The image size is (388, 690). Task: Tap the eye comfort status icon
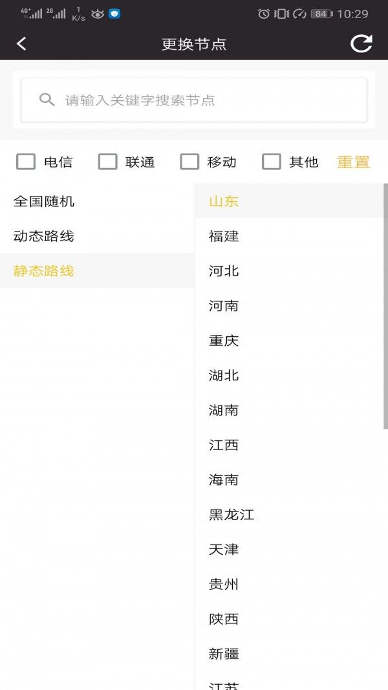(98, 14)
